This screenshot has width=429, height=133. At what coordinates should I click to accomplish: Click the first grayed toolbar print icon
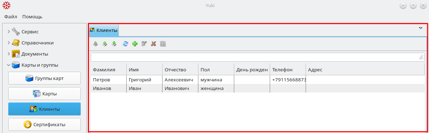pos(95,43)
